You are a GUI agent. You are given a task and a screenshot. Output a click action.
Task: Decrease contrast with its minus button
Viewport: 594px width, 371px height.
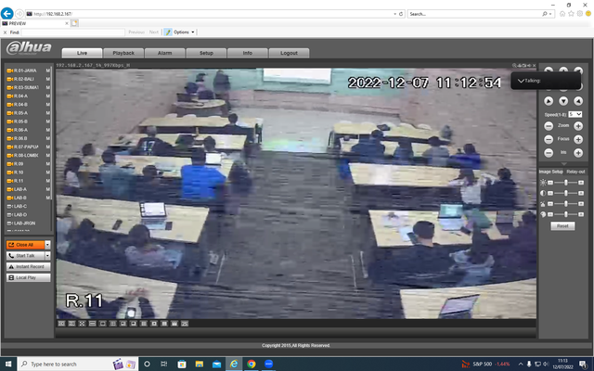coord(550,193)
